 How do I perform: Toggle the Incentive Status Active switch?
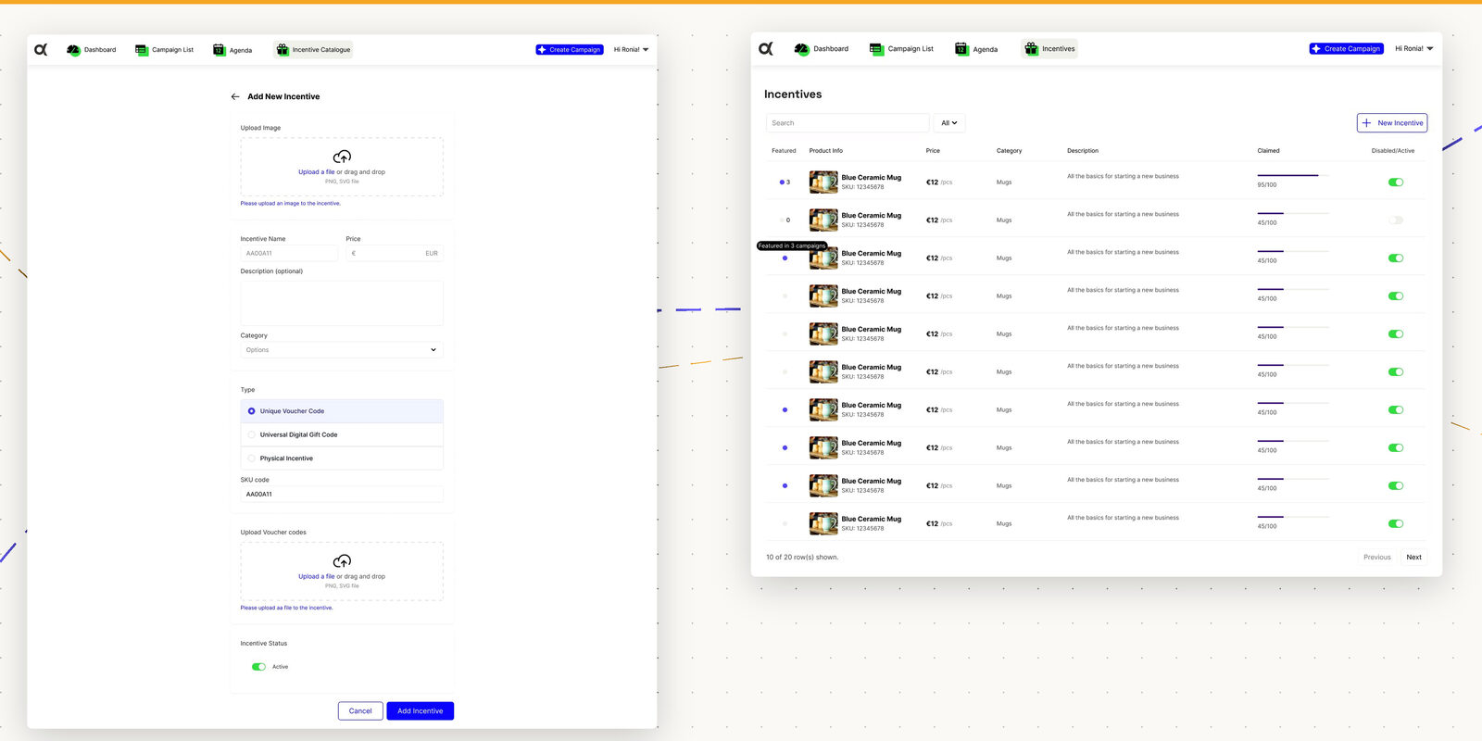tap(259, 667)
